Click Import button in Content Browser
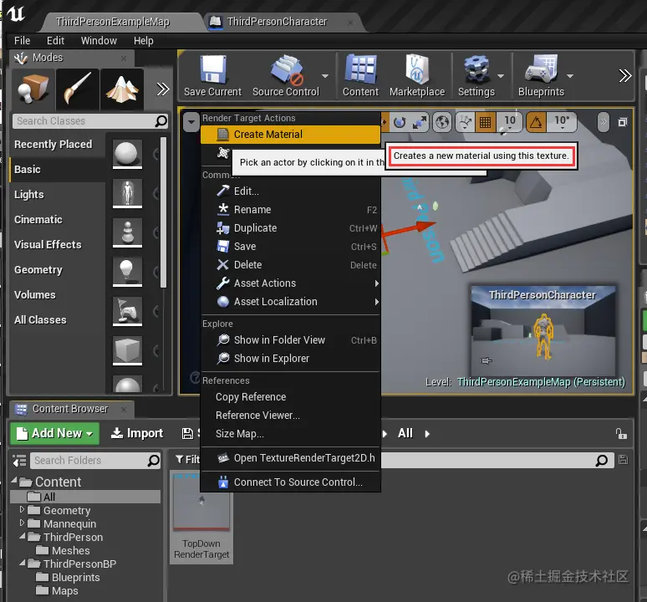Image resolution: width=647 pixels, height=602 pixels. pos(137,433)
